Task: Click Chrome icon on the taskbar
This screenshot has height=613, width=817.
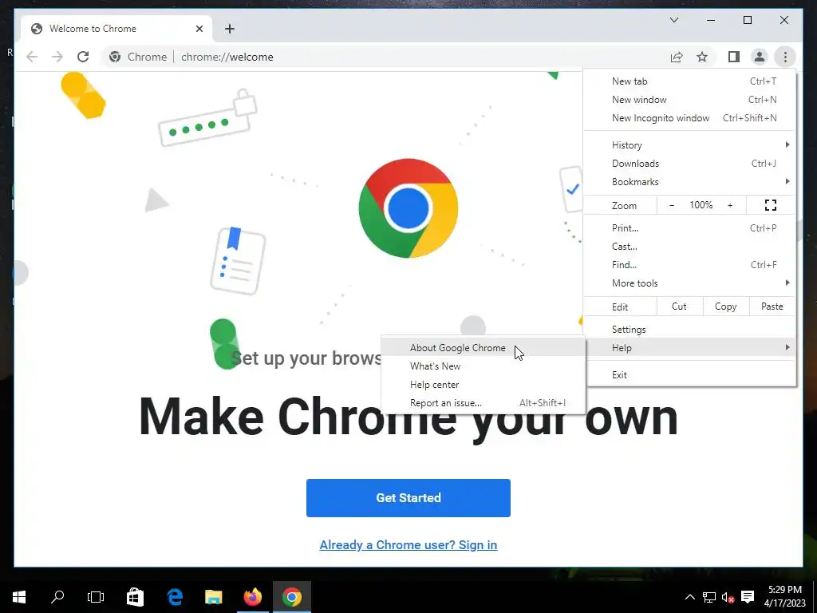Action: pos(292,597)
